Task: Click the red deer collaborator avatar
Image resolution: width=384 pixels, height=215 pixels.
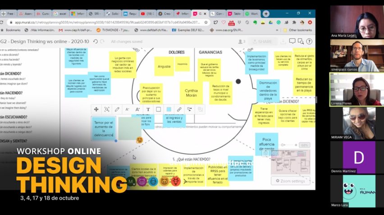Action: (x=176, y=181)
